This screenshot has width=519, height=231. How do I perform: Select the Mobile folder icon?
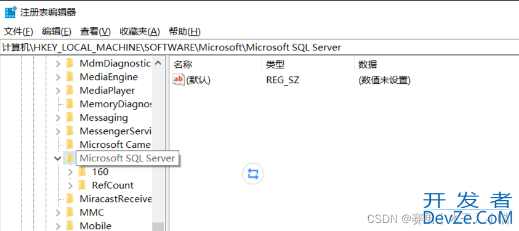70,226
